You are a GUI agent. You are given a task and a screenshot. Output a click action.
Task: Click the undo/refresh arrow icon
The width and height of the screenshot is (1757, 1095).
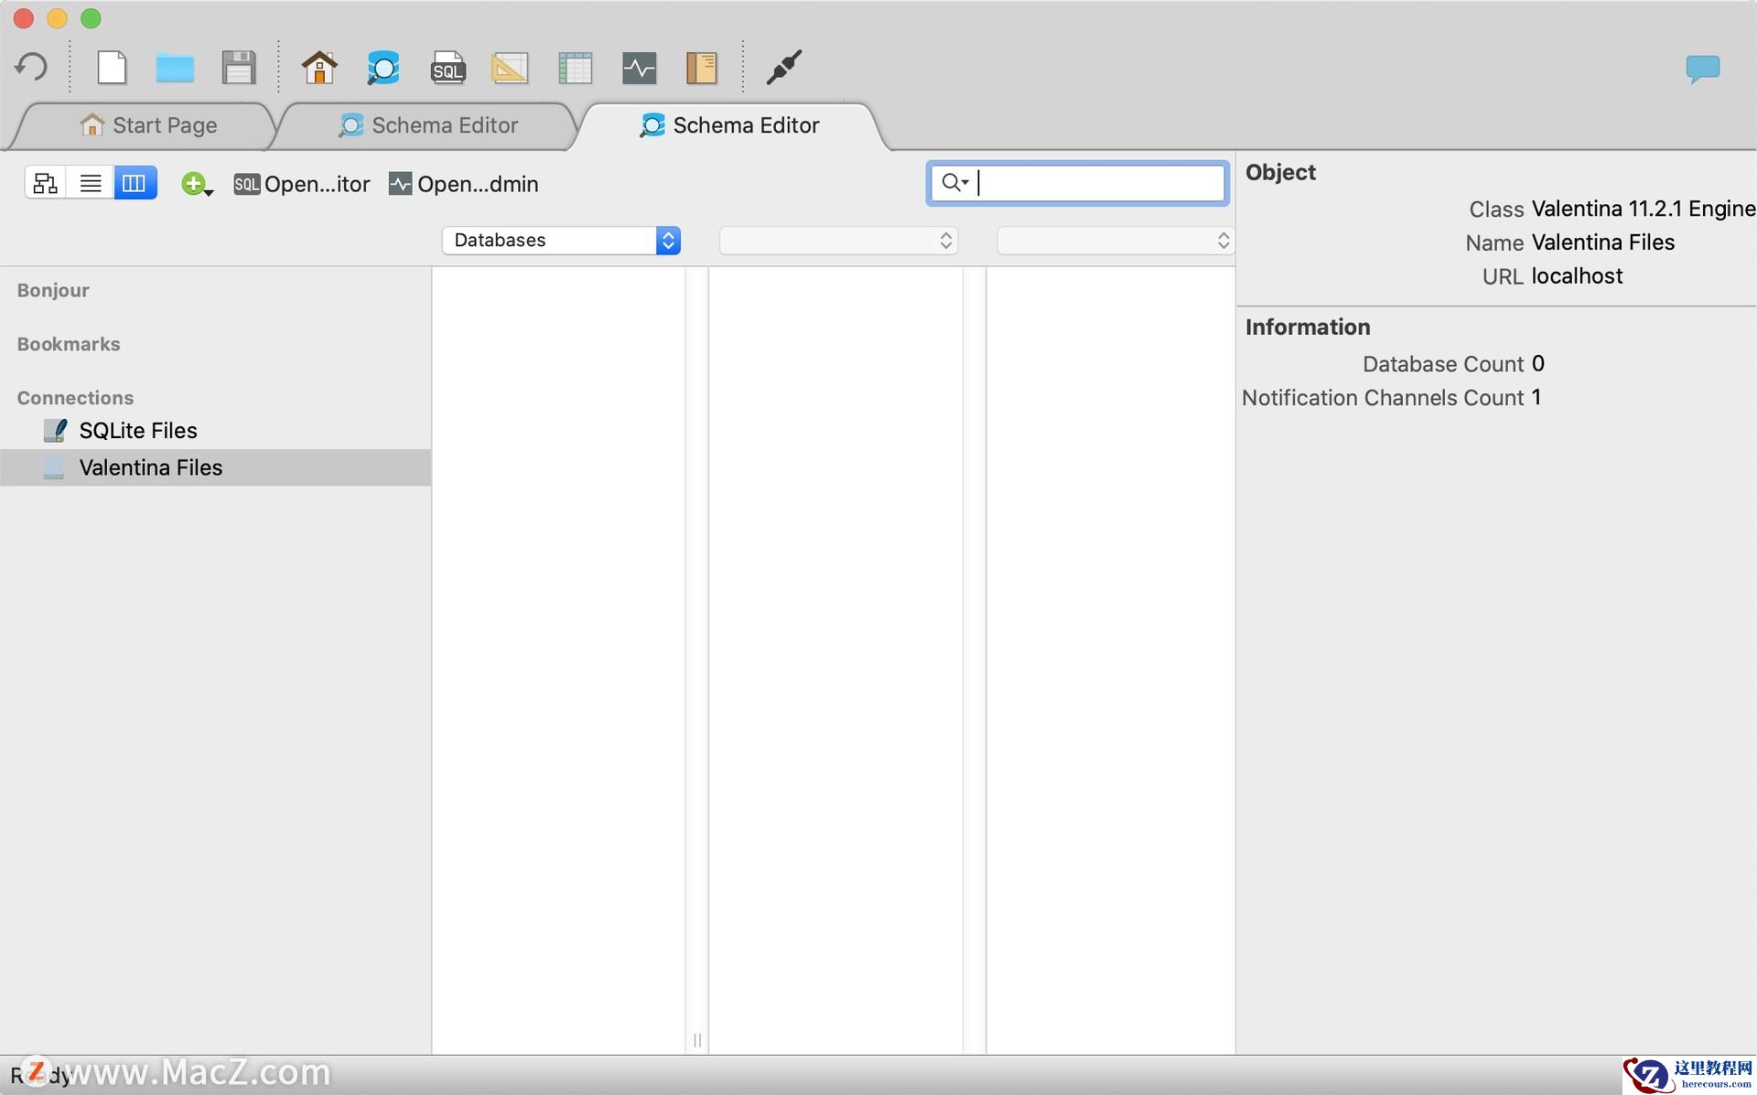(31, 67)
